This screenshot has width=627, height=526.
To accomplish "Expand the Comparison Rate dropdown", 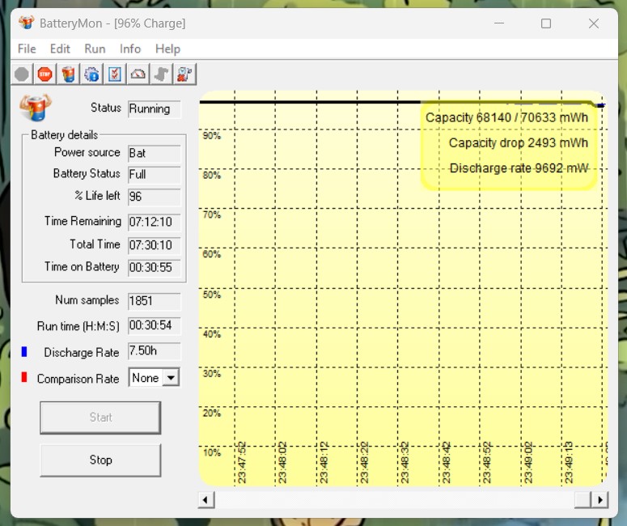I will (x=172, y=378).
